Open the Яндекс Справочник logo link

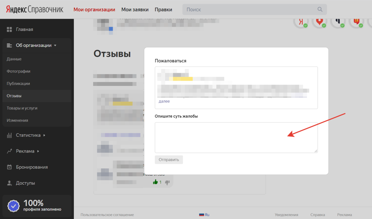(x=34, y=9)
